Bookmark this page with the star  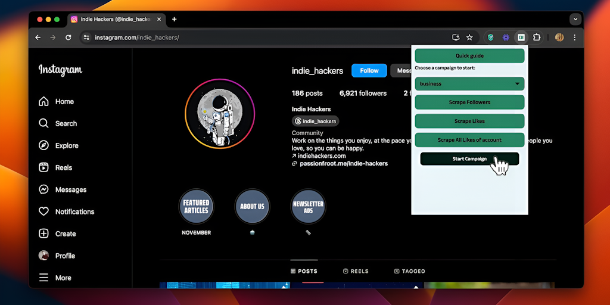point(469,38)
